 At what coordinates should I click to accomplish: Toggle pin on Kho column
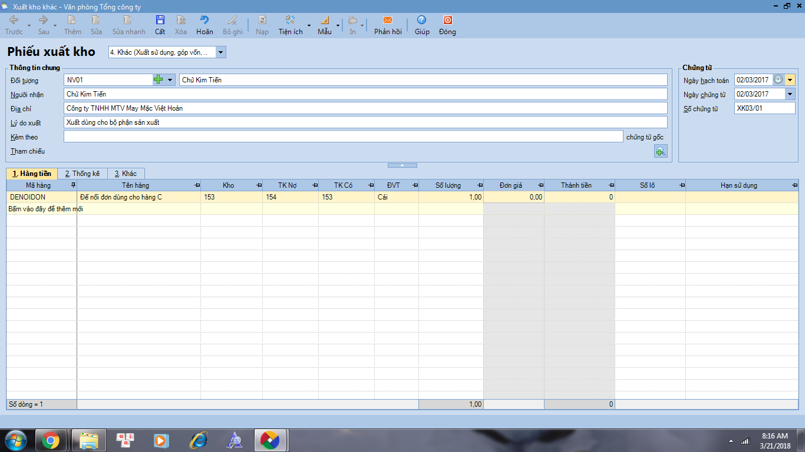coord(259,185)
